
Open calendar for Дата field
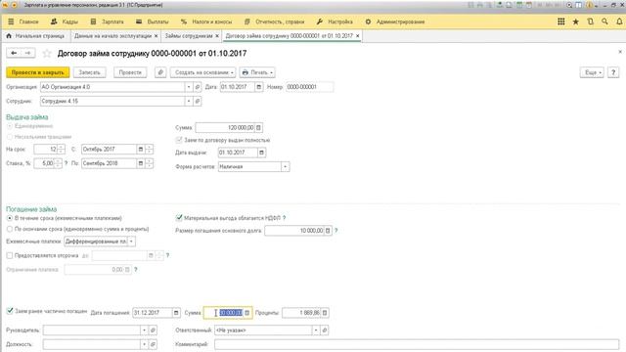point(258,87)
